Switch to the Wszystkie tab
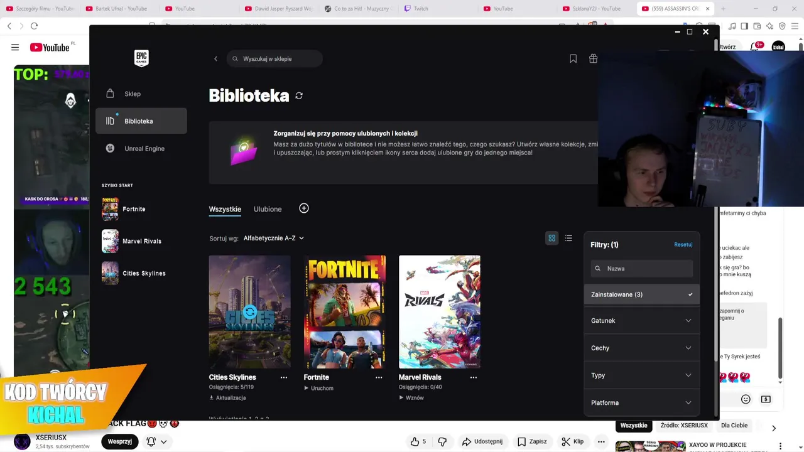804x452 pixels. coord(225,209)
